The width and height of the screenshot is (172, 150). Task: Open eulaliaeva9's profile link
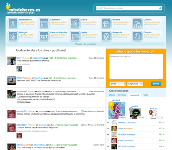click(22, 91)
